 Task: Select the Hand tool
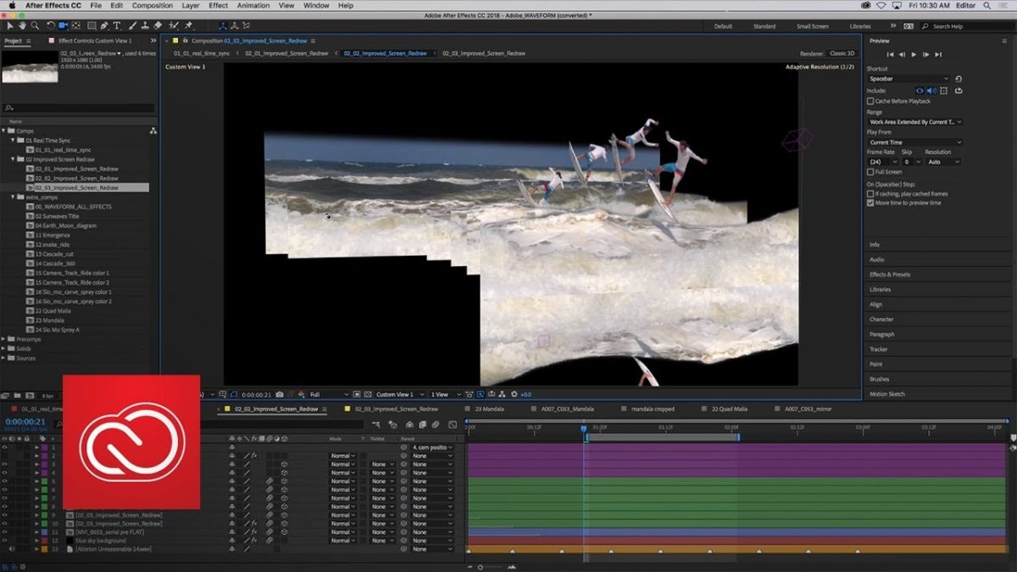[x=21, y=25]
